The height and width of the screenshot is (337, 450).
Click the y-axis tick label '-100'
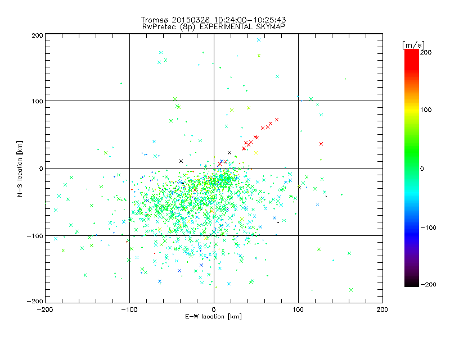(x=35, y=236)
